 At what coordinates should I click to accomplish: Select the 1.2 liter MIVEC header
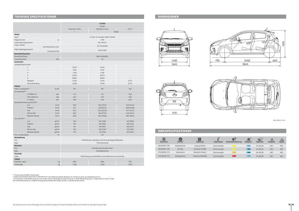[x=103, y=24]
